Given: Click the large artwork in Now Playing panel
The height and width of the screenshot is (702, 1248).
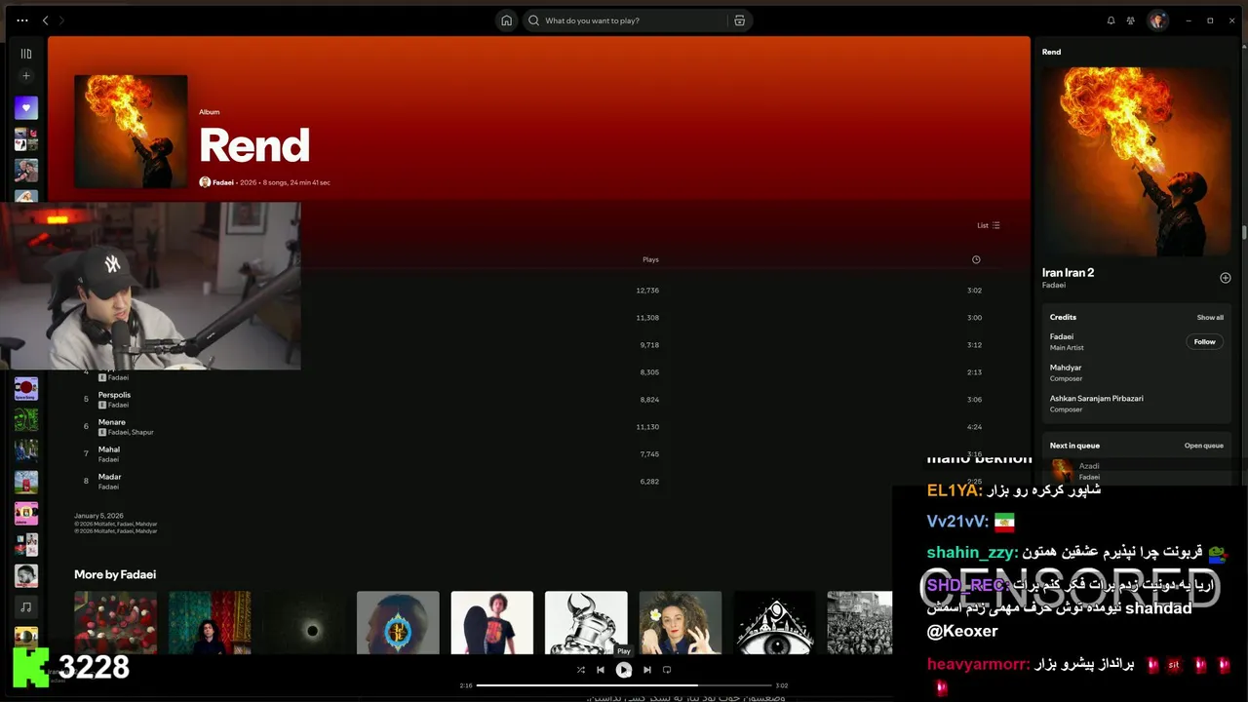Looking at the screenshot, I should (1136, 162).
